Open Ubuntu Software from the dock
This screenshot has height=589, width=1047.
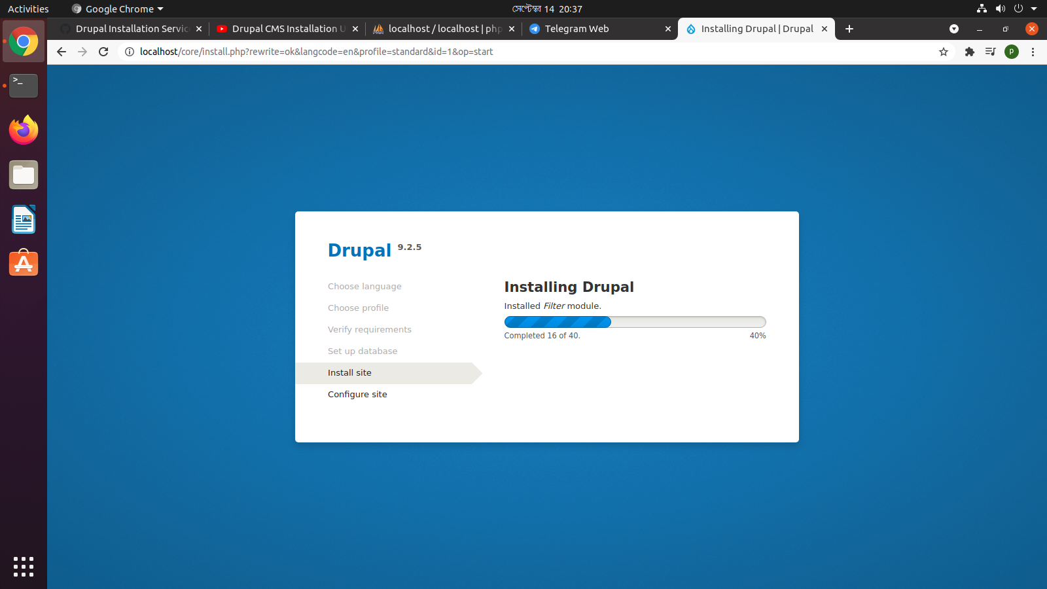click(x=24, y=263)
